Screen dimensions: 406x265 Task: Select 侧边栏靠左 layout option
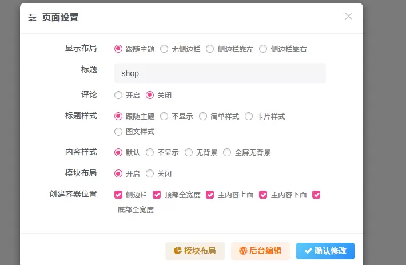(210, 49)
